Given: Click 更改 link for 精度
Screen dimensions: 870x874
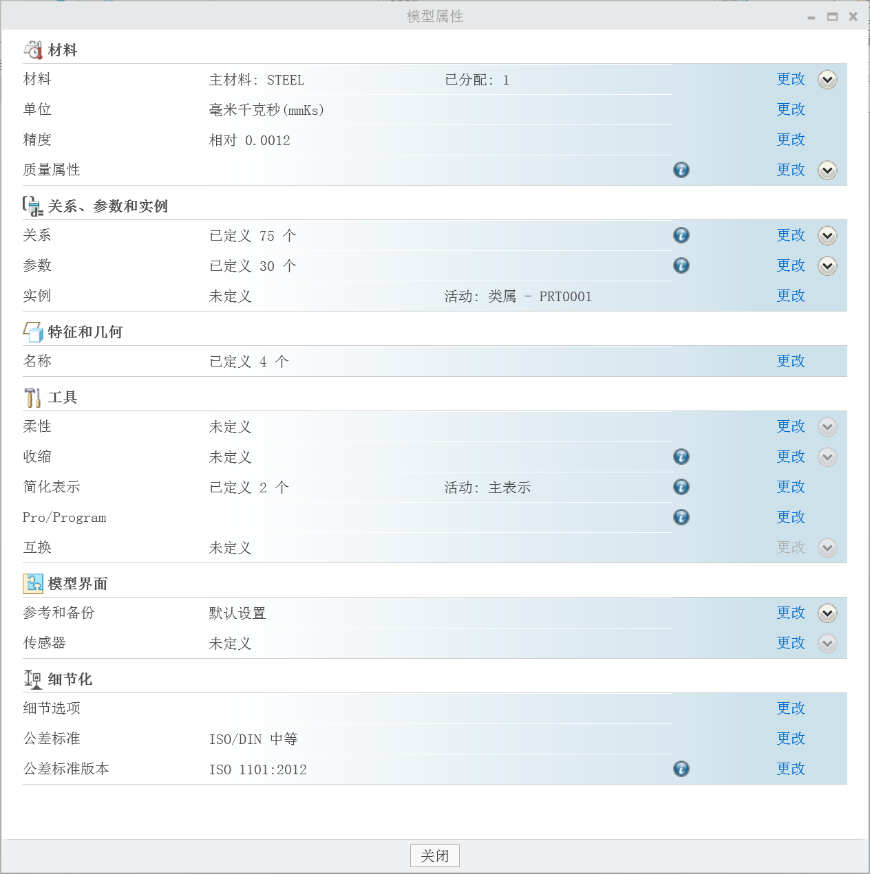Looking at the screenshot, I should (790, 140).
